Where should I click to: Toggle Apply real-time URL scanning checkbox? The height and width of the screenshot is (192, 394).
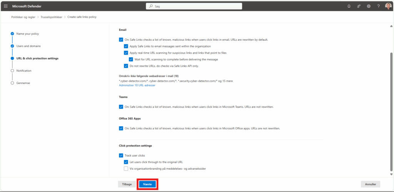coord(126,53)
